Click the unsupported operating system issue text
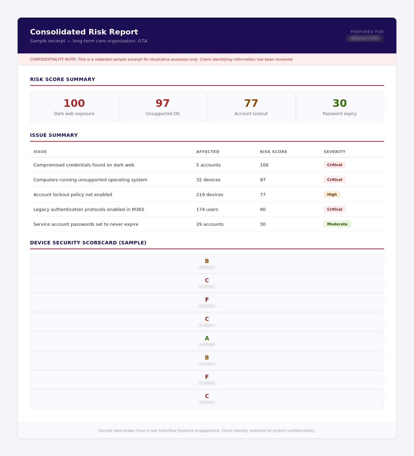The height and width of the screenshot is (456, 414). 90,180
